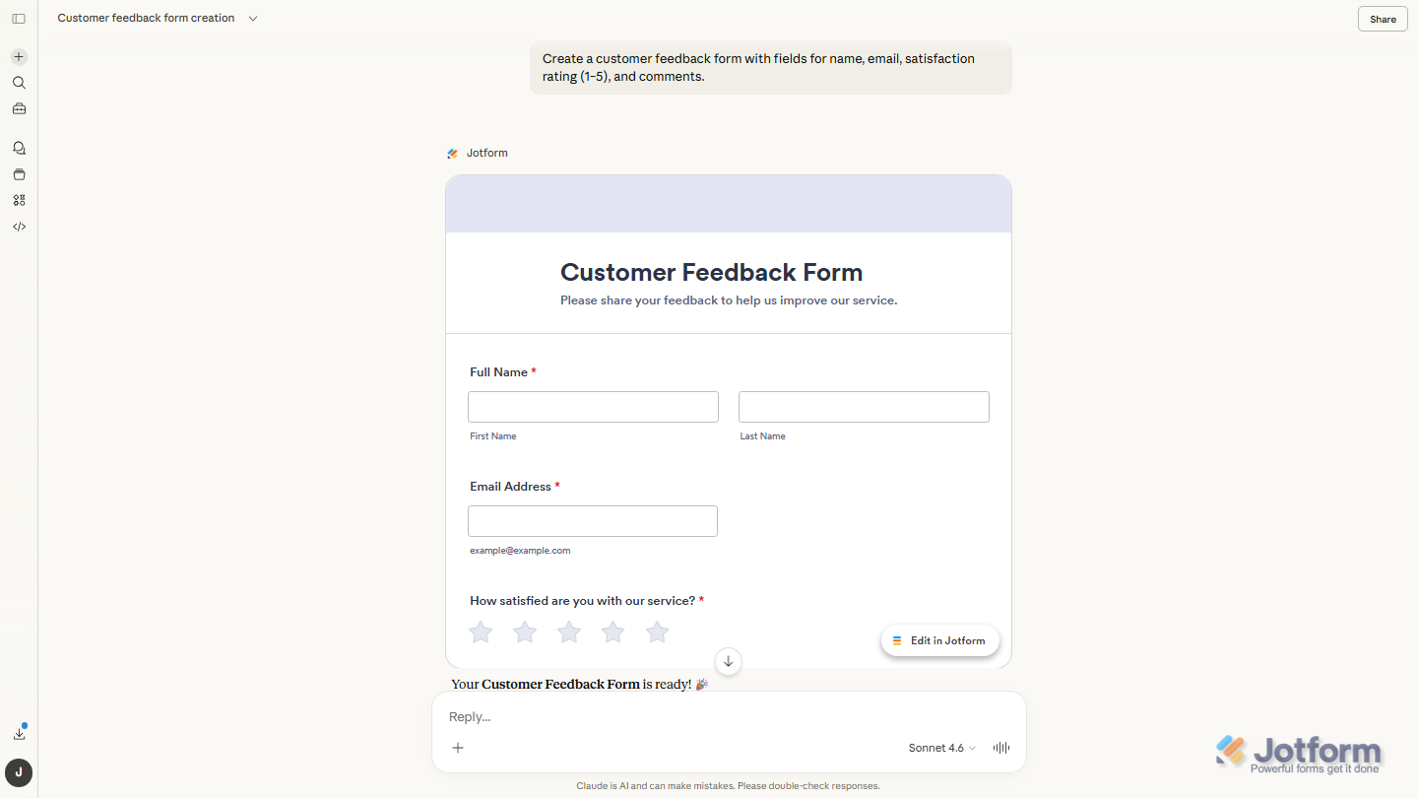Share this conversation
Image resolution: width=1418 pixels, height=798 pixels.
click(1382, 19)
